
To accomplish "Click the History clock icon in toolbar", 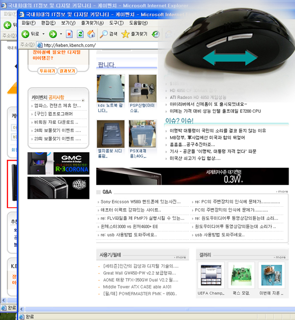I will 156,34.
